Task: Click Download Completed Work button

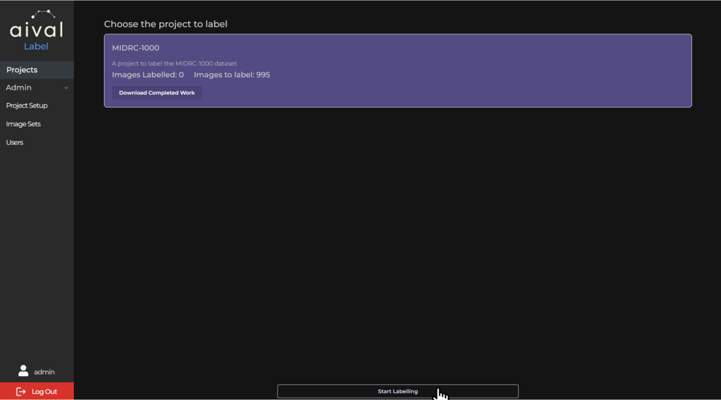Action: click(x=157, y=93)
